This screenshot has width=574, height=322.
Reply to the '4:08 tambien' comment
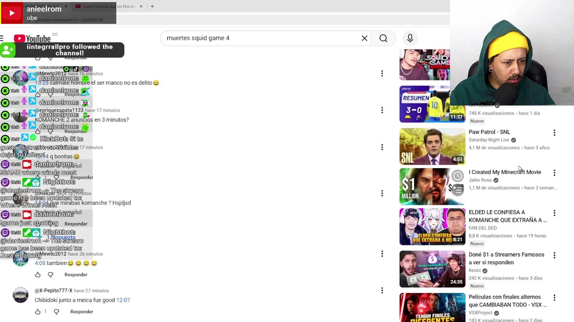coord(76,275)
